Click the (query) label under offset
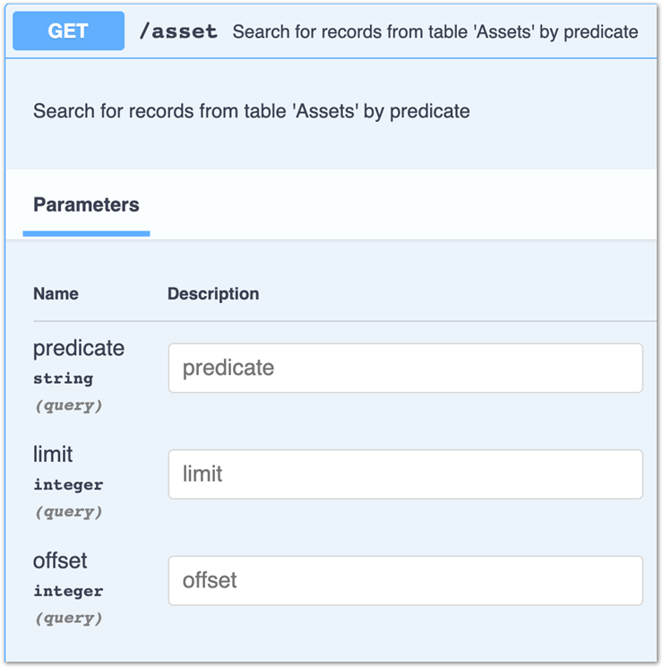 click(x=68, y=619)
